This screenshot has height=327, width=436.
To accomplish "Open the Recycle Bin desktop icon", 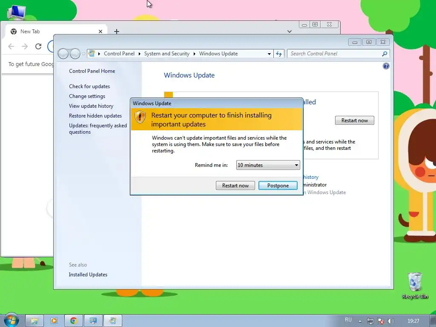I will [415, 286].
